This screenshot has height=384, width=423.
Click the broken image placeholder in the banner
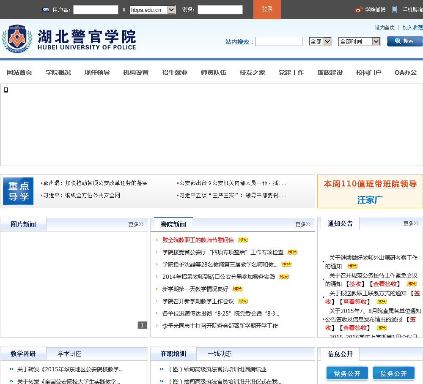coord(6,90)
